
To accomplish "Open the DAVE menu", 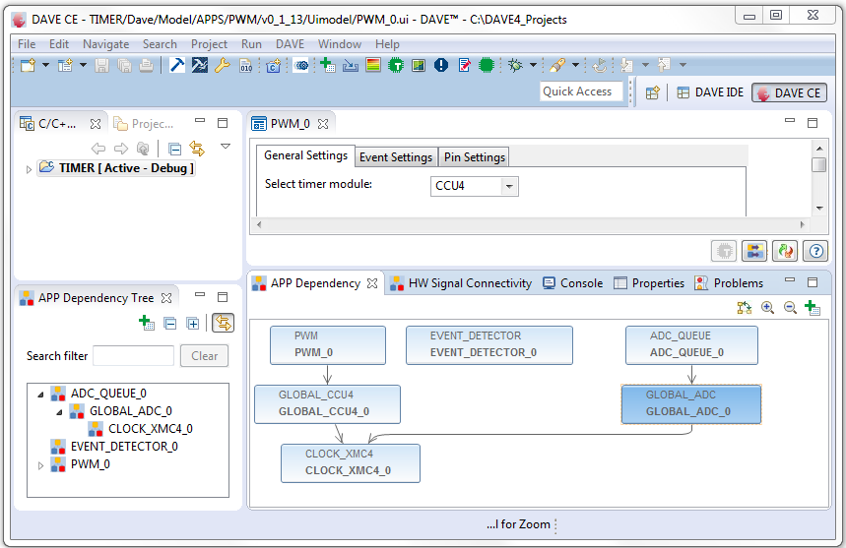I will pos(291,44).
